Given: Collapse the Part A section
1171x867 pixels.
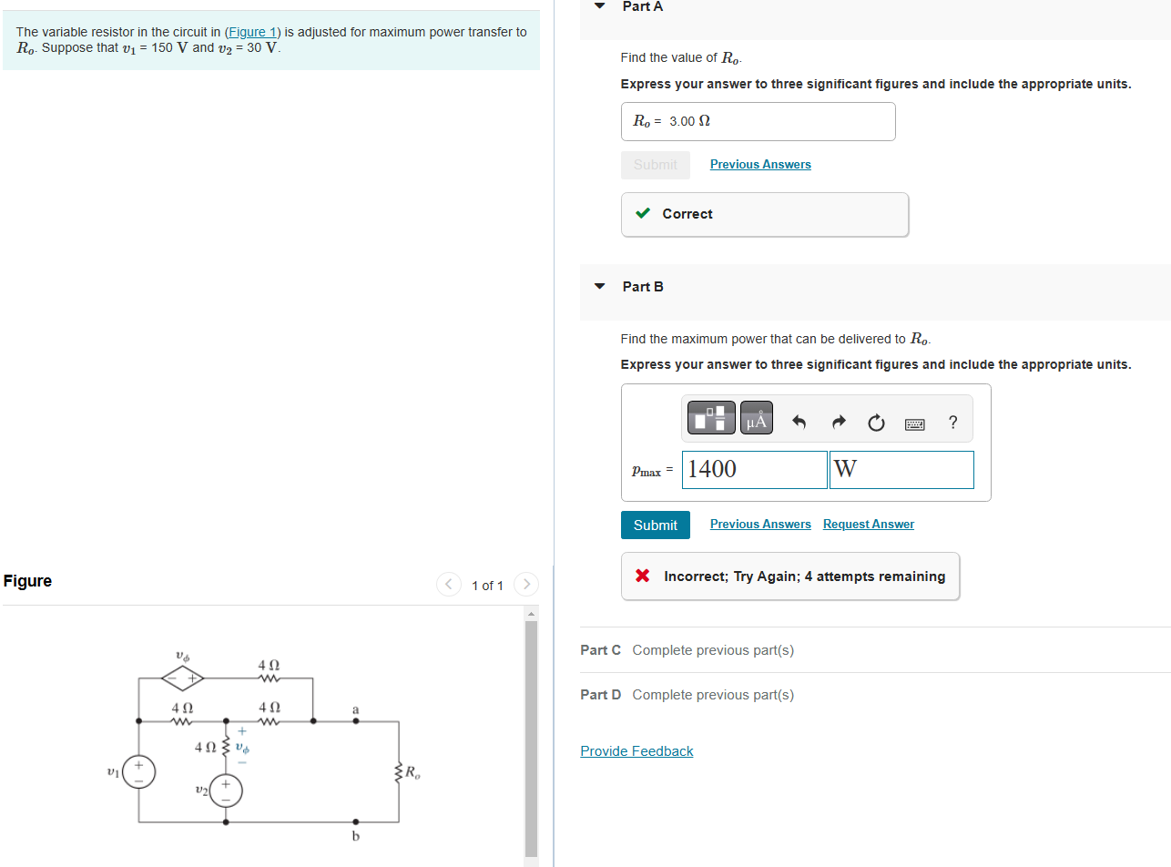Looking at the screenshot, I should [598, 6].
